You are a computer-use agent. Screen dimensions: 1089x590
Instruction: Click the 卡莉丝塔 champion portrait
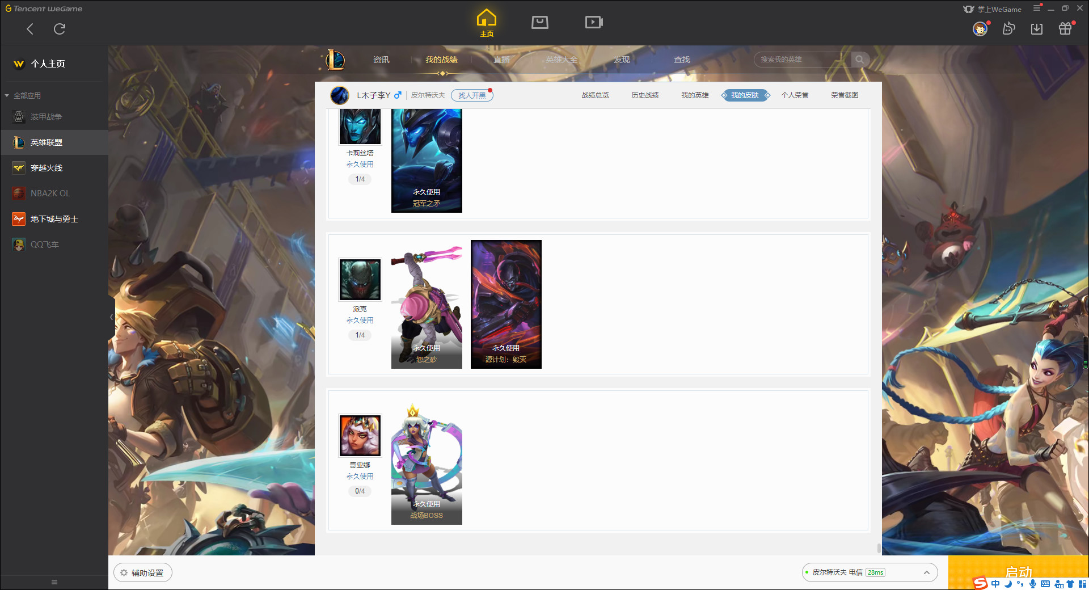[x=360, y=127]
